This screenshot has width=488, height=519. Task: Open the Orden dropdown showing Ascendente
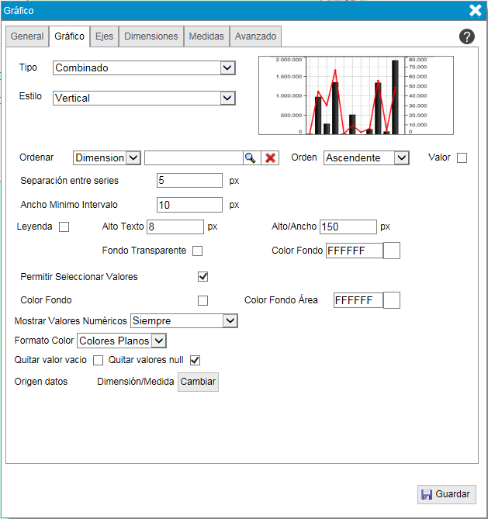pyautogui.click(x=366, y=157)
